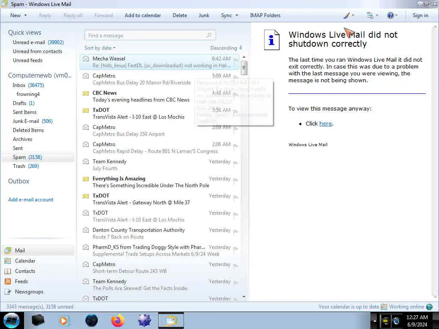Screen dimensions: 439x329
Task: Open 'The Polls Are Skewed!' message
Action: point(159,285)
